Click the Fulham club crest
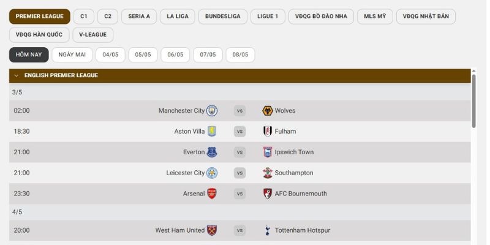 (268, 131)
